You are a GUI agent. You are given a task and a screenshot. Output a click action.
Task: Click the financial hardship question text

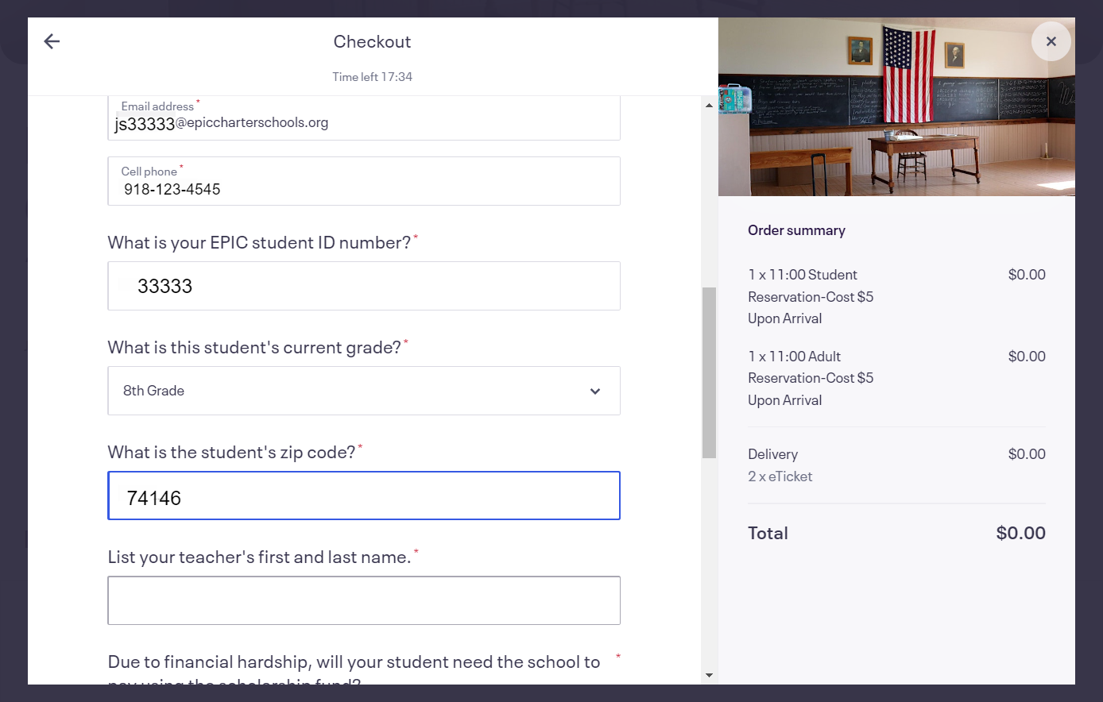[354, 672]
